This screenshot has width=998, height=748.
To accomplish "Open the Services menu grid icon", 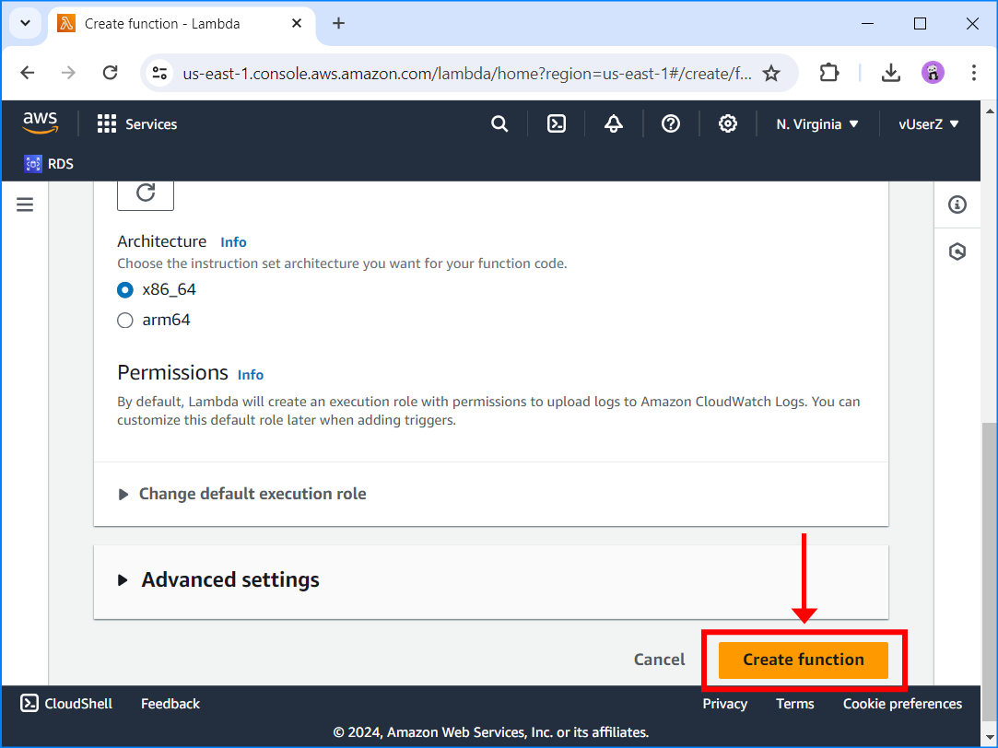I will tap(107, 123).
